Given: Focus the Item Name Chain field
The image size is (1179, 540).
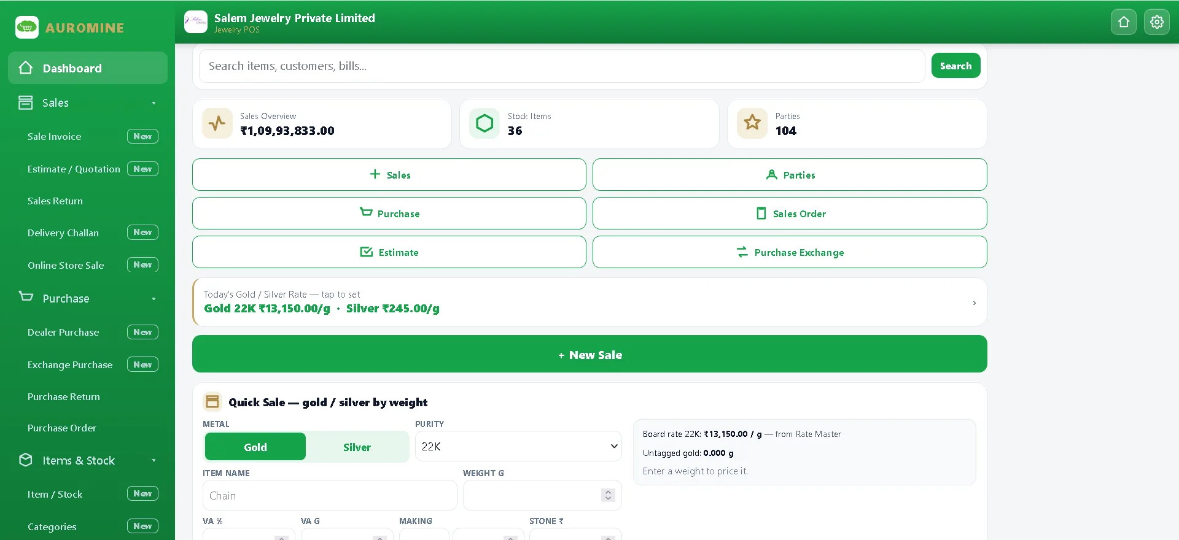Looking at the screenshot, I should coord(330,495).
